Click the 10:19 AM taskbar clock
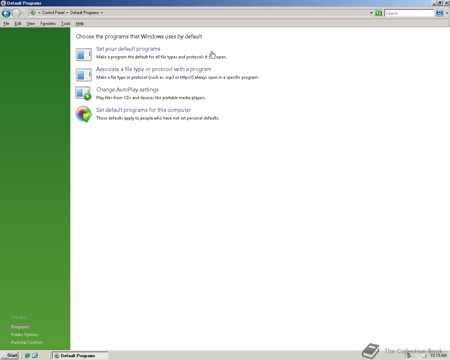 [438, 355]
